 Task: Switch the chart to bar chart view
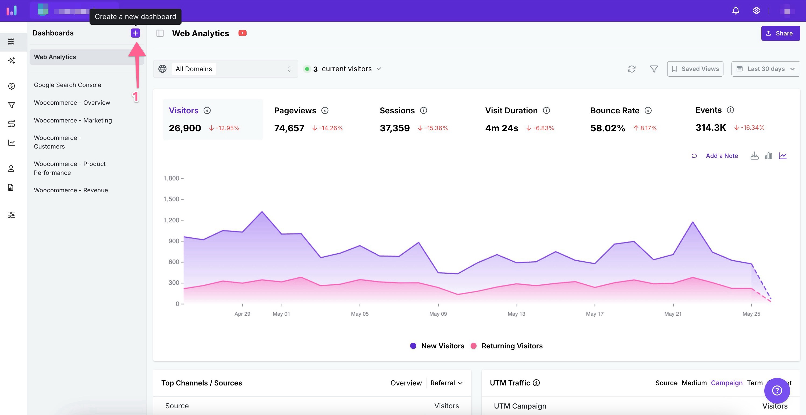[x=769, y=156]
